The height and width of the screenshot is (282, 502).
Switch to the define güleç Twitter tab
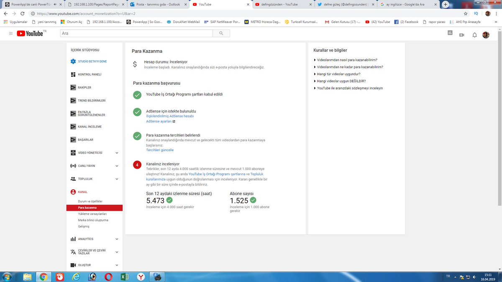pos(345,4)
